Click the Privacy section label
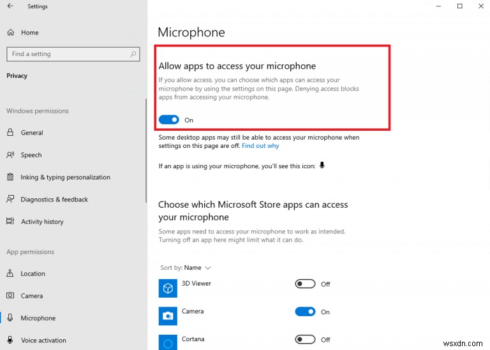Screen dimensions: 490x350 pyautogui.click(x=17, y=76)
